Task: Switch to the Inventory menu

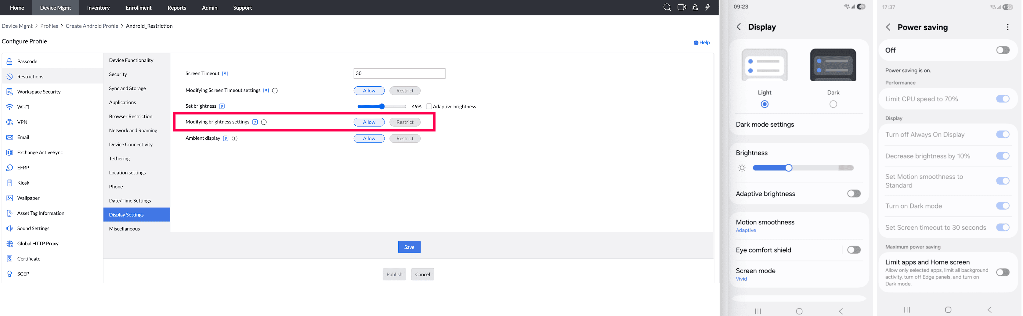Action: click(98, 8)
